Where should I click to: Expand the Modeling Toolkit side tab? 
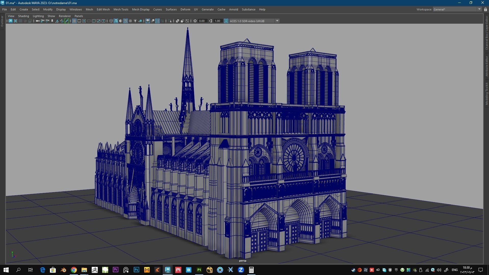(x=486, y=93)
